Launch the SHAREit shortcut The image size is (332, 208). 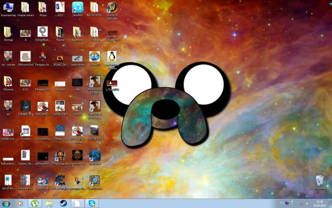pos(77,9)
